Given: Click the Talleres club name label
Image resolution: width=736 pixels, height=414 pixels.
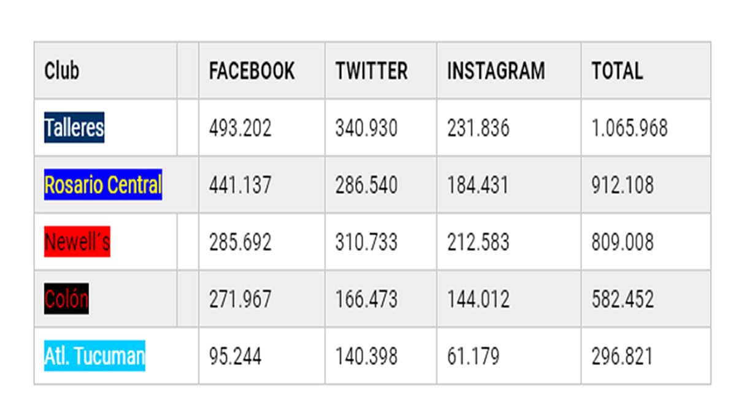Looking at the screenshot, I should tap(74, 128).
